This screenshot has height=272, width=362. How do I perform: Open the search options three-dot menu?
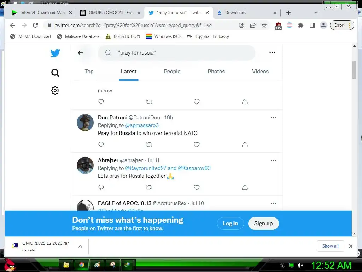272,53
